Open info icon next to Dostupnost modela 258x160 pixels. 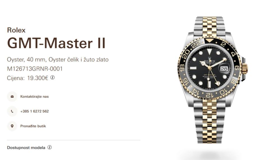[x=49, y=147]
